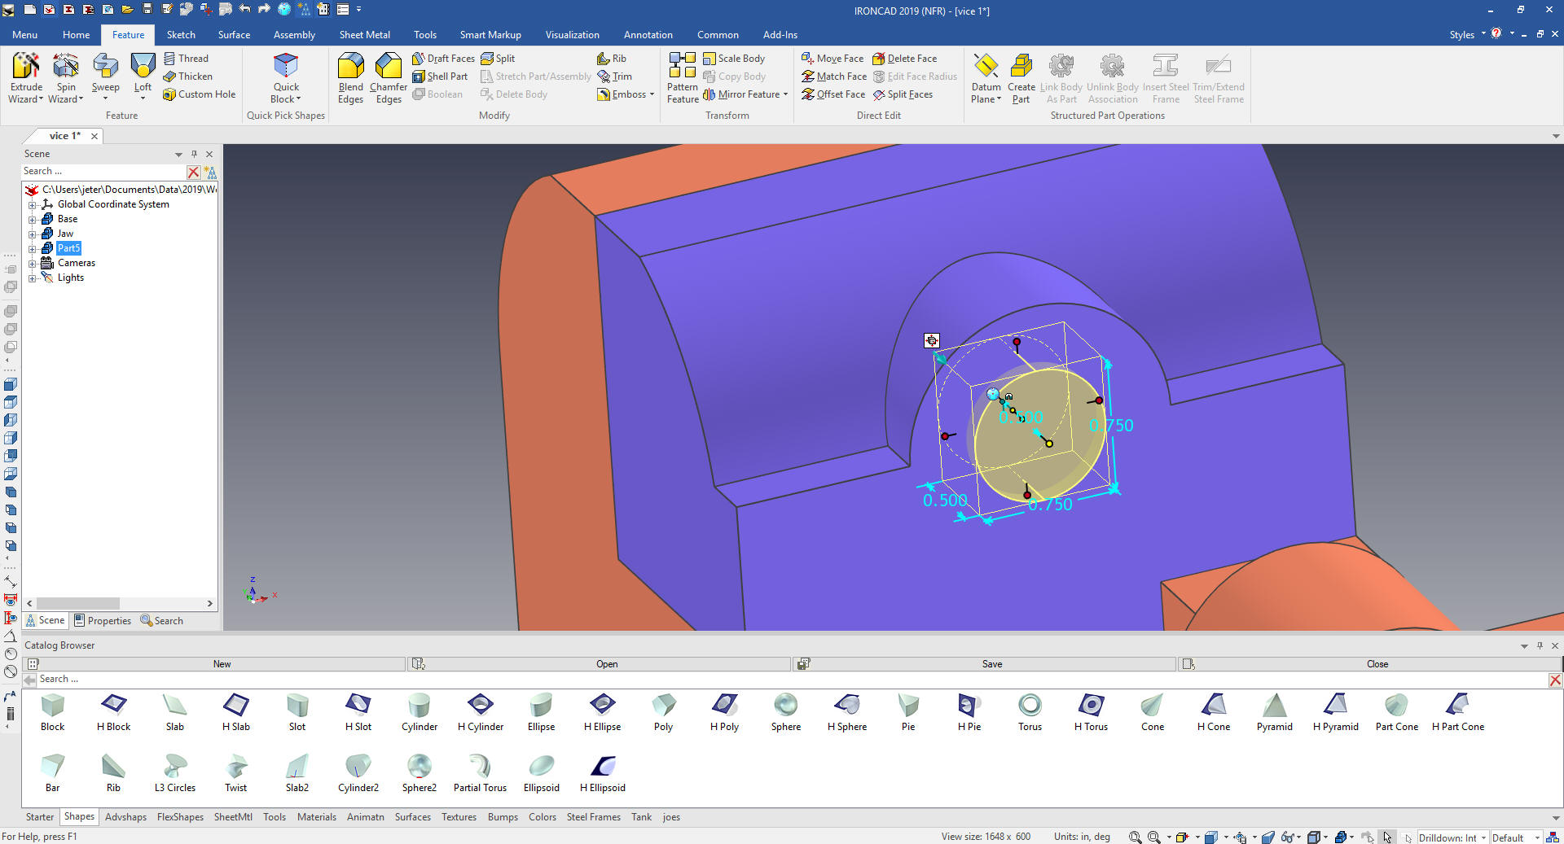Toggle Scene panel auto-hide pin
The width and height of the screenshot is (1564, 844).
pos(194,154)
